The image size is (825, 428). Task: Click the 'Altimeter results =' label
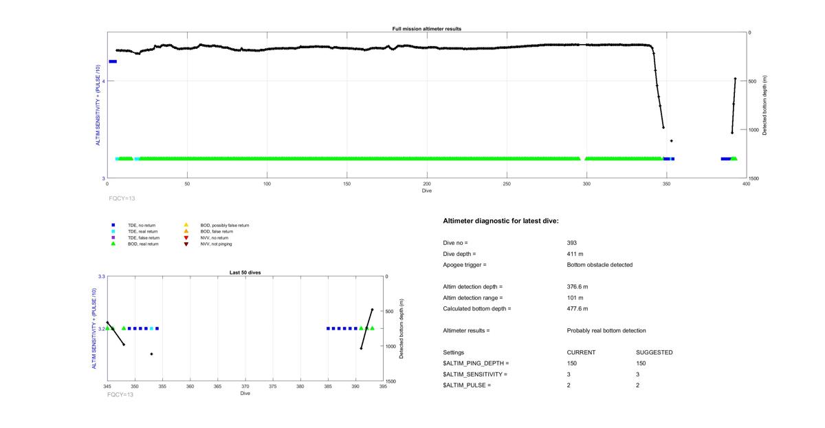[x=467, y=331]
